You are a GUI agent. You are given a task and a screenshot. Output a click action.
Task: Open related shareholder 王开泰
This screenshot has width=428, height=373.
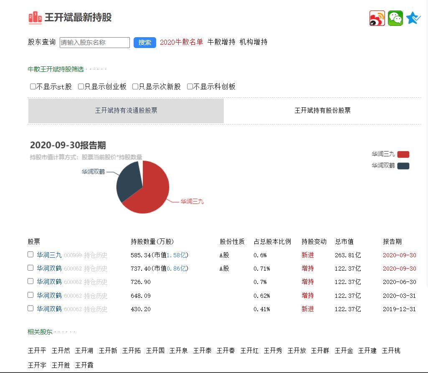pyautogui.click(x=202, y=350)
